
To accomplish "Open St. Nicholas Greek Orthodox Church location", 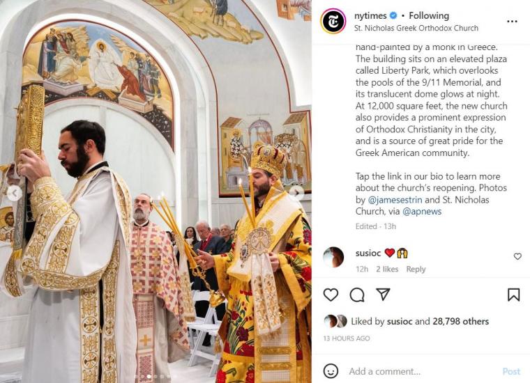I will [x=416, y=28].
